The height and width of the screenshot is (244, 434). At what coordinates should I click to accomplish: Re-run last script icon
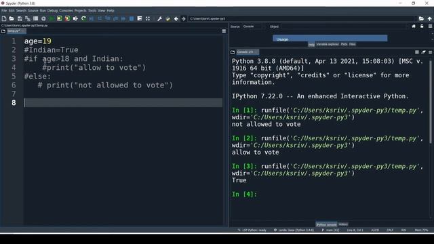83,18
